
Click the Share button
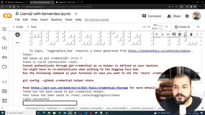(x=174, y=16)
